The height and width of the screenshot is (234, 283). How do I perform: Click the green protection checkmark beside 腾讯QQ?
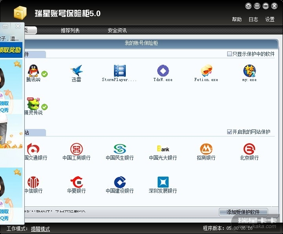click(44, 74)
